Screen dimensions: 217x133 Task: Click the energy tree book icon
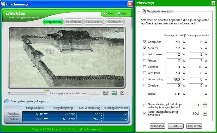105,93
